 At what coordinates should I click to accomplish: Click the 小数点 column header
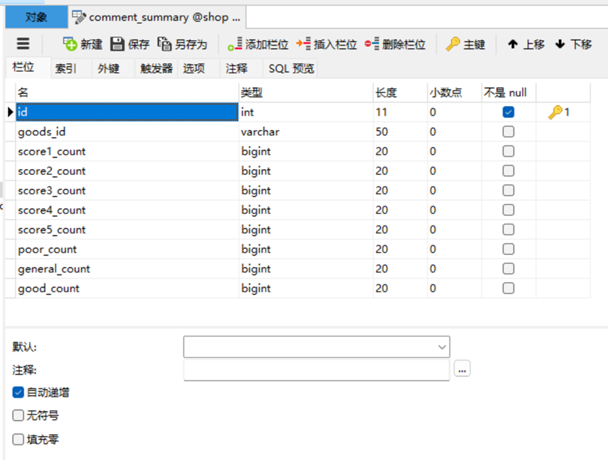coord(455,92)
